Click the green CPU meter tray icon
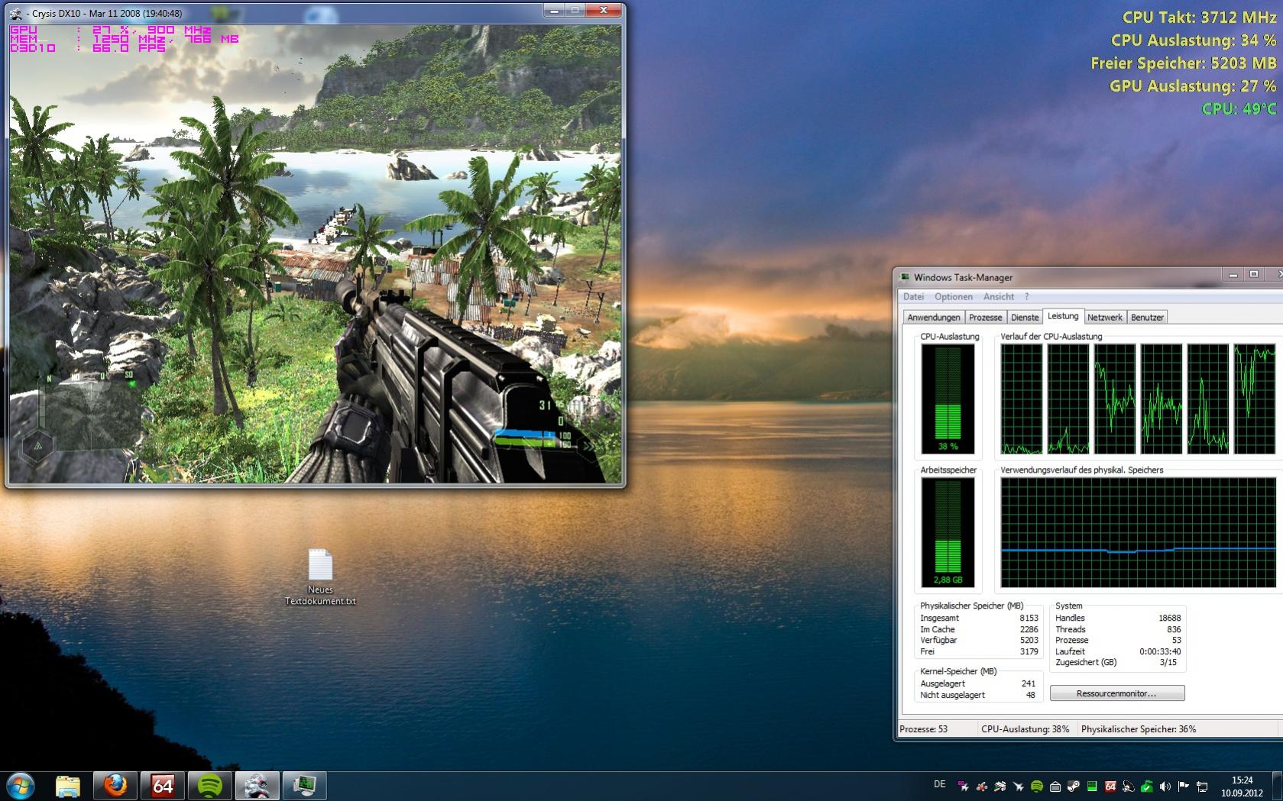Image resolution: width=1283 pixels, height=801 pixels. 1092,786
